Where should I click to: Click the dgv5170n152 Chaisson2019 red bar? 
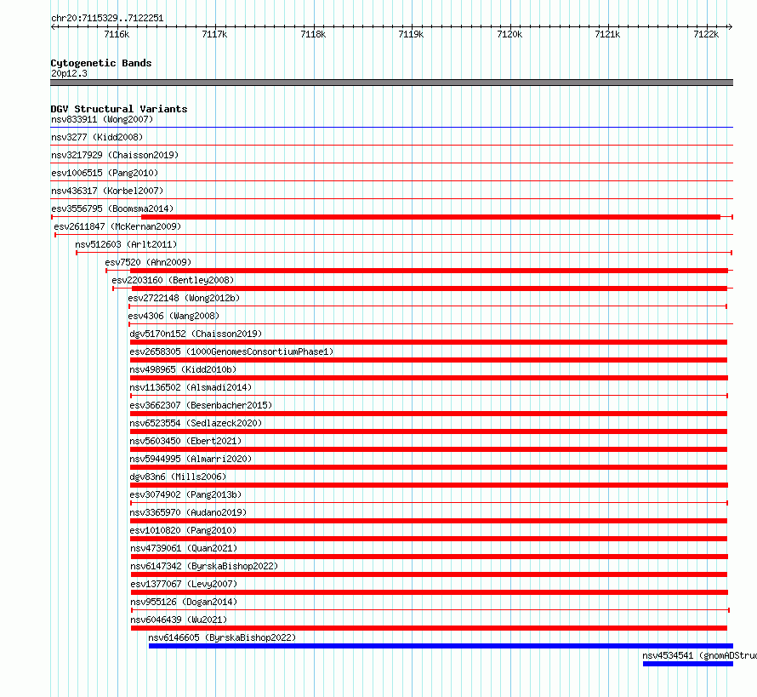tap(428, 342)
